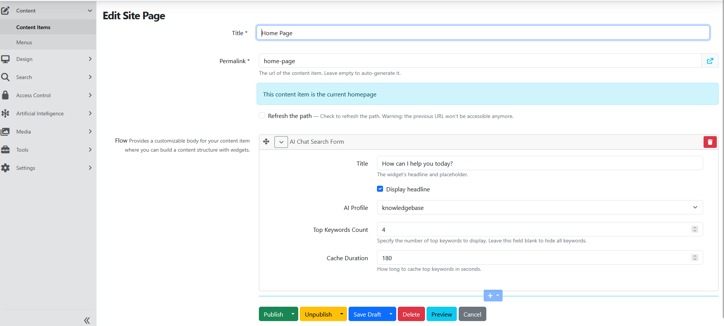724x326 pixels.
Task: Click the Permalink input field
Action: tap(480, 61)
